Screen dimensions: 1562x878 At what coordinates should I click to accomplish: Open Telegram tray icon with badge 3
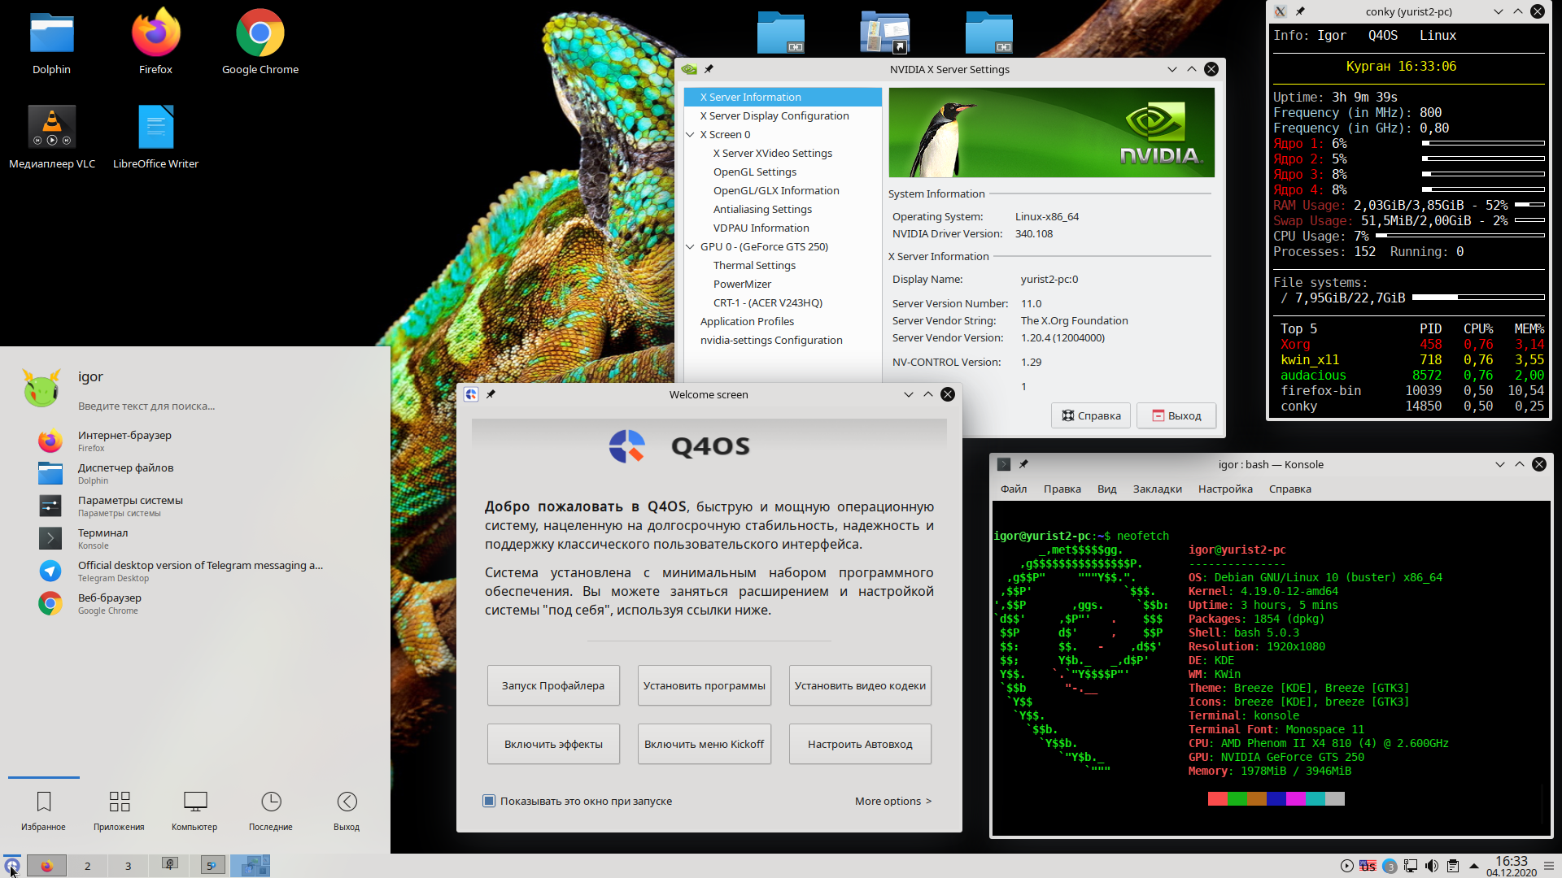tap(1390, 866)
